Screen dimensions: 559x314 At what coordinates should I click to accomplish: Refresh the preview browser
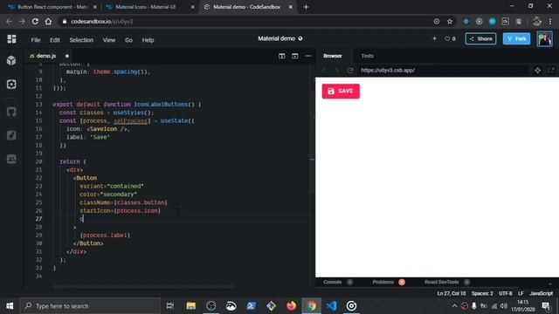point(349,70)
